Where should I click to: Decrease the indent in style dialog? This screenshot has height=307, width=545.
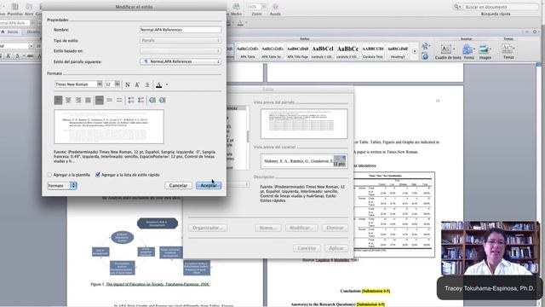[152, 101]
